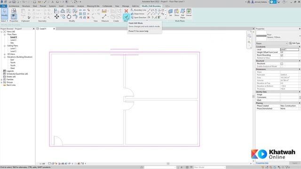The image size is (301, 169).
Task: Select the Rotate tool in Modify panel
Action: [x=69, y=17]
